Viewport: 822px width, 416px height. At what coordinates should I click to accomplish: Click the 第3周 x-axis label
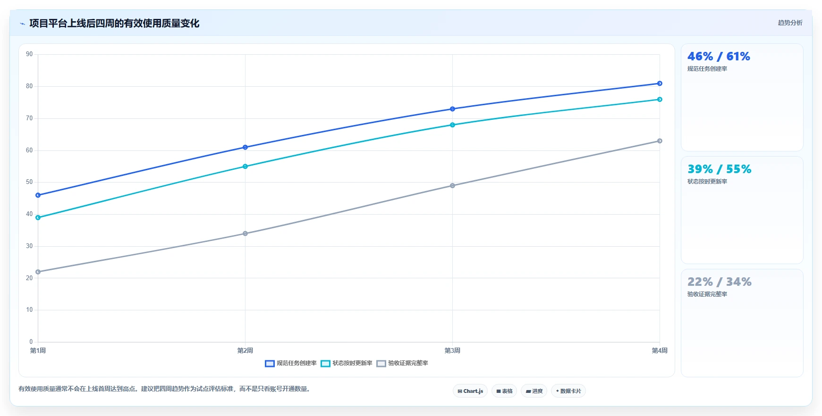pyautogui.click(x=452, y=350)
